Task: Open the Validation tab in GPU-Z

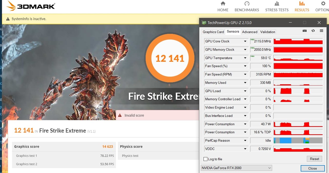Action: [x=268, y=32]
